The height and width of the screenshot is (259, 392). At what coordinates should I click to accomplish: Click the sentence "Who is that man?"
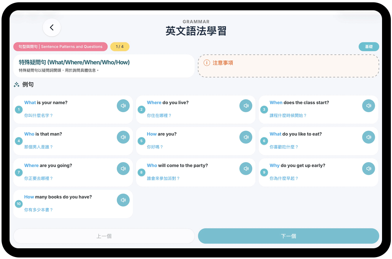click(x=43, y=134)
